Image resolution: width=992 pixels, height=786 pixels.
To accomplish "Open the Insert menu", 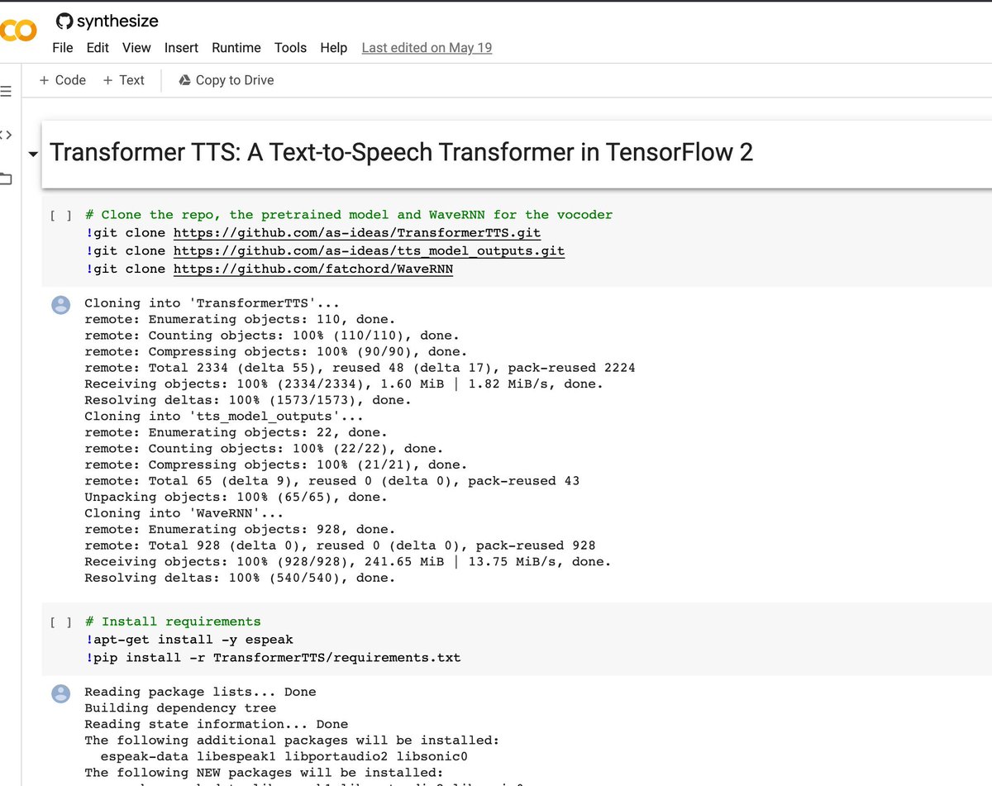I will (x=181, y=48).
